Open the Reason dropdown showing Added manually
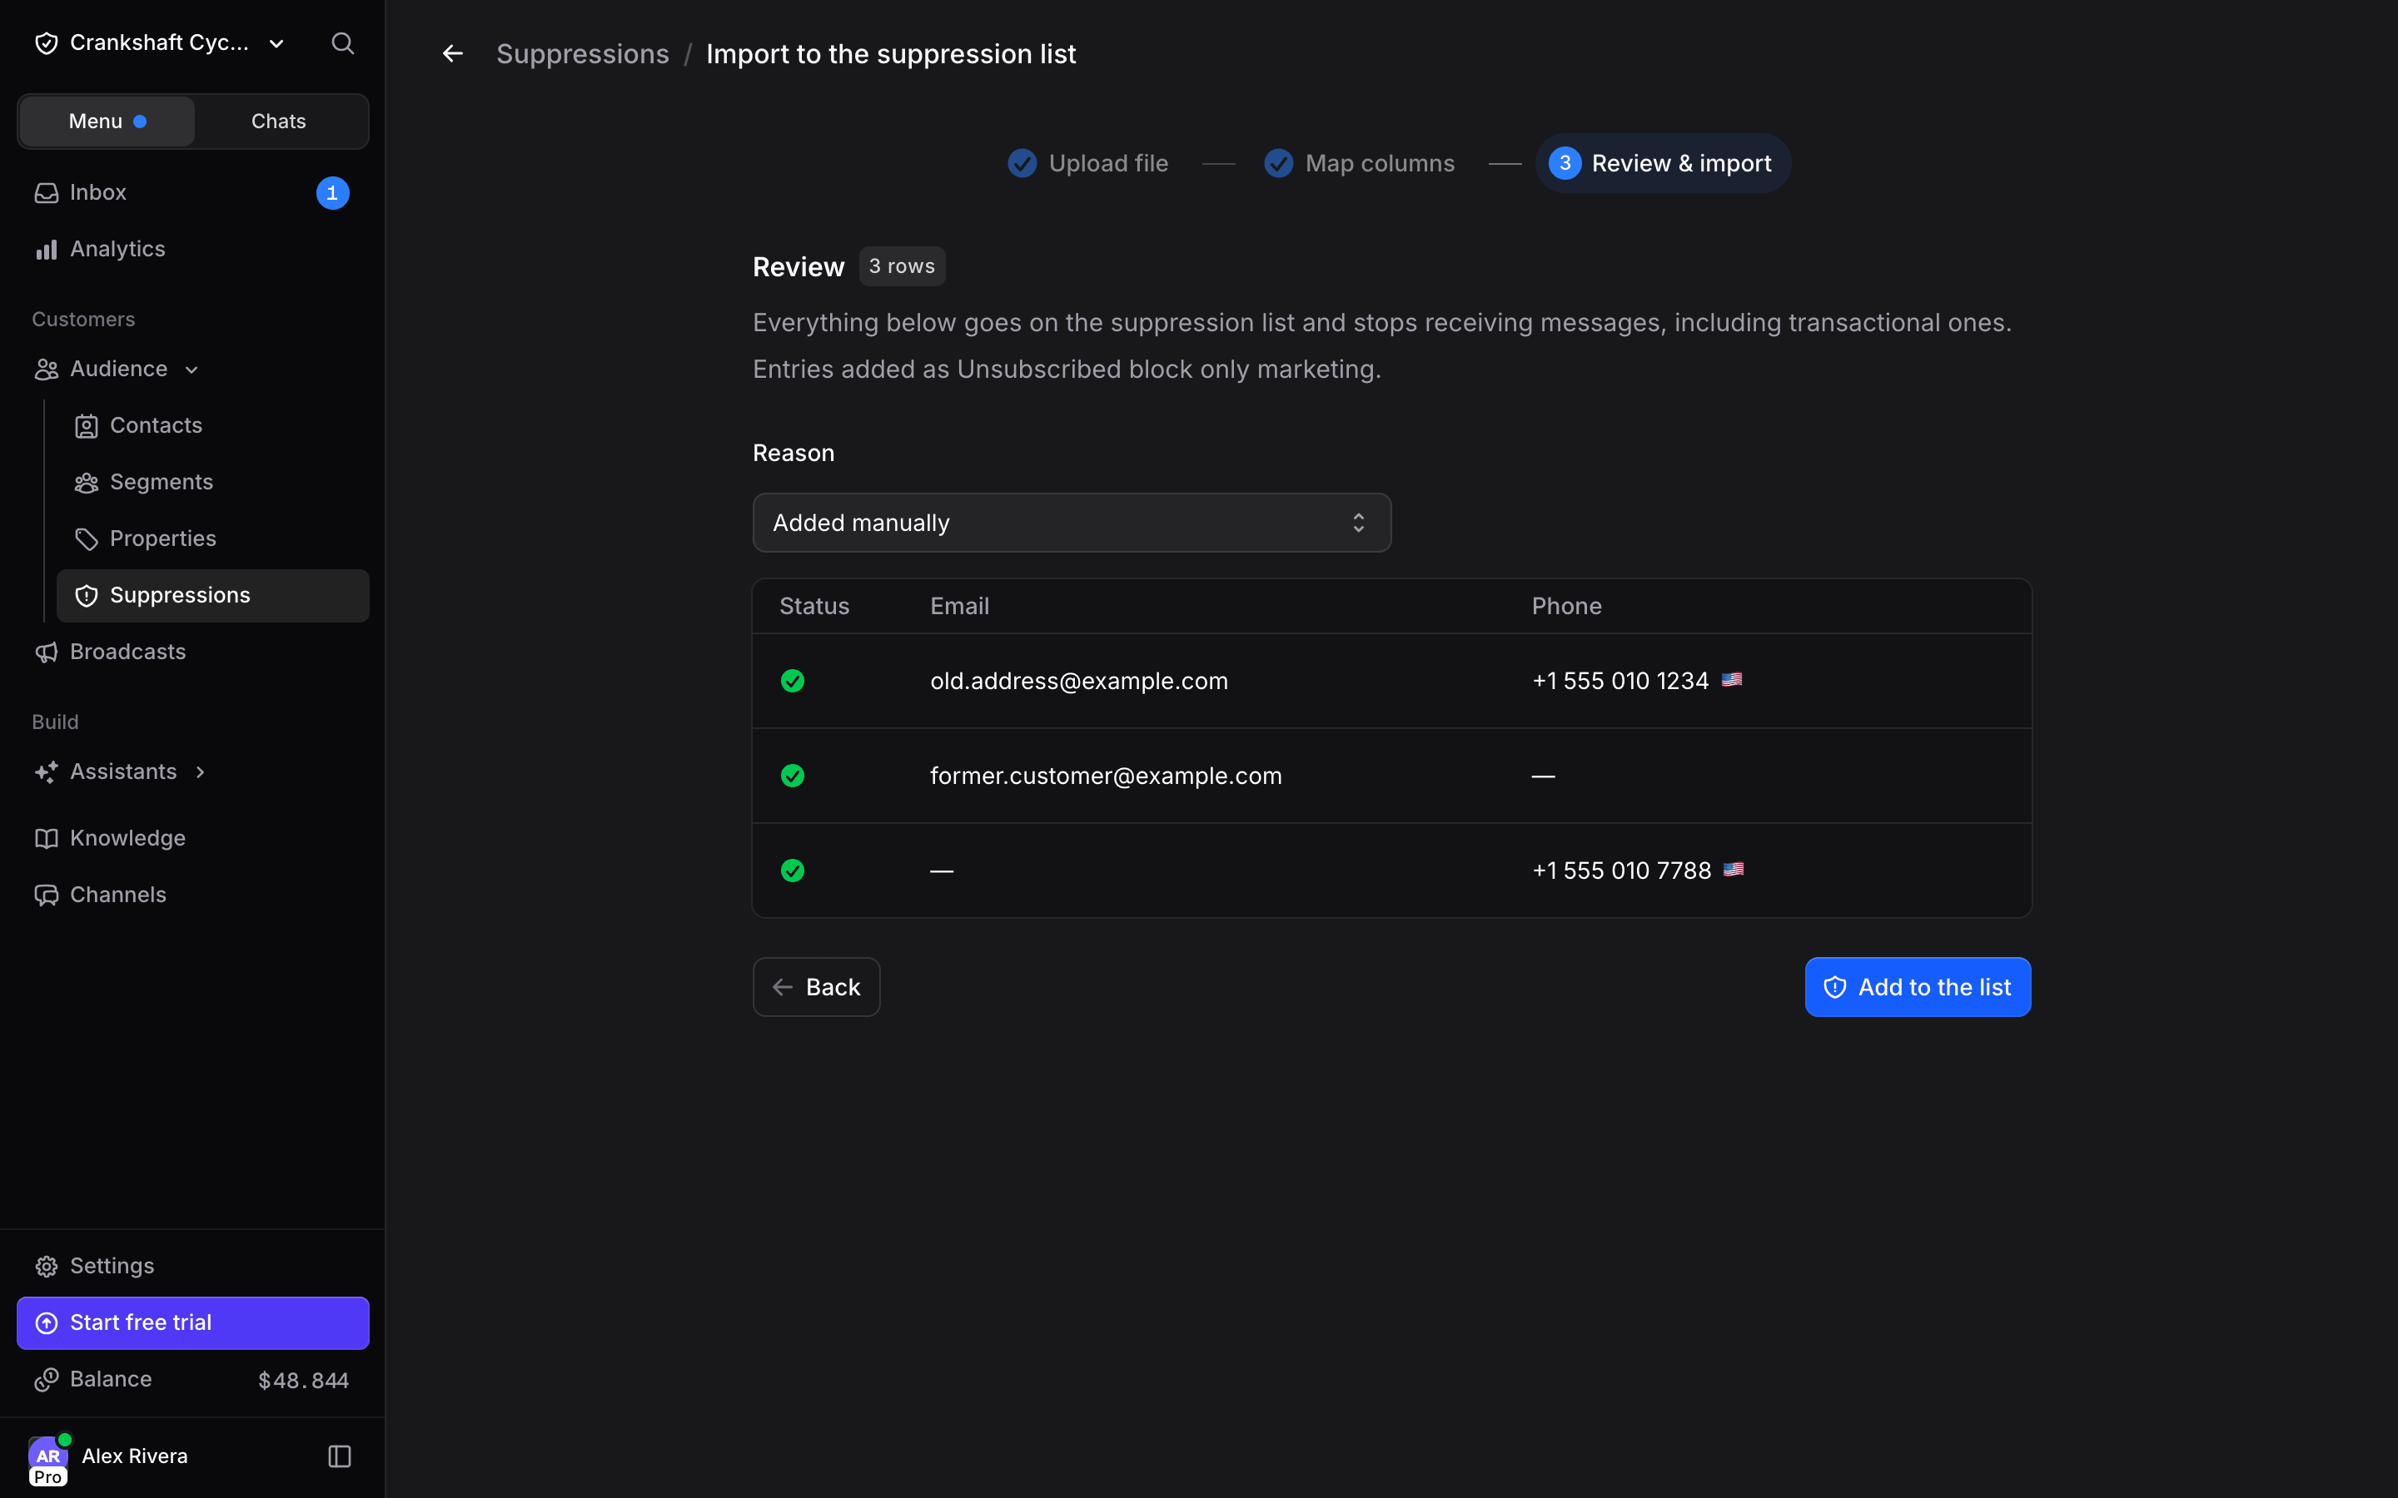 (x=1071, y=522)
